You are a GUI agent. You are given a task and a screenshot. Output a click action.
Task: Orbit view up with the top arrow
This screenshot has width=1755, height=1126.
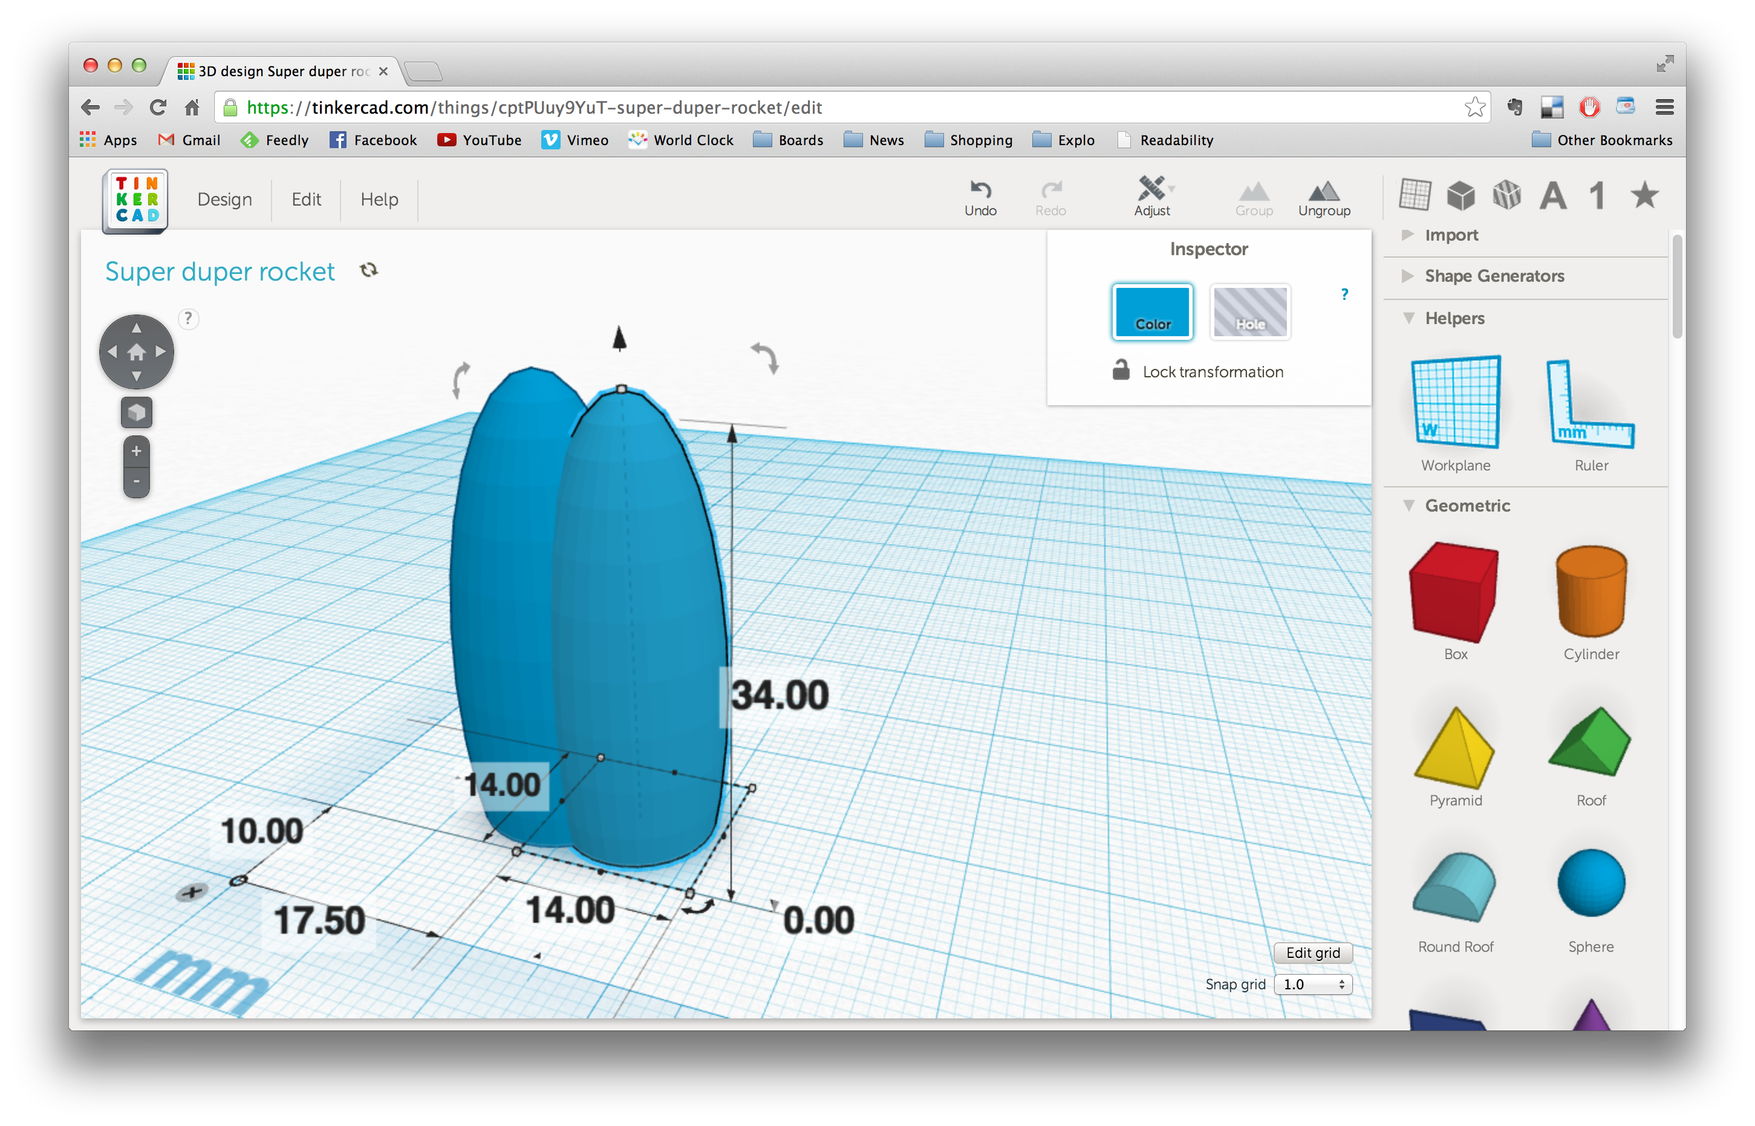click(x=136, y=328)
